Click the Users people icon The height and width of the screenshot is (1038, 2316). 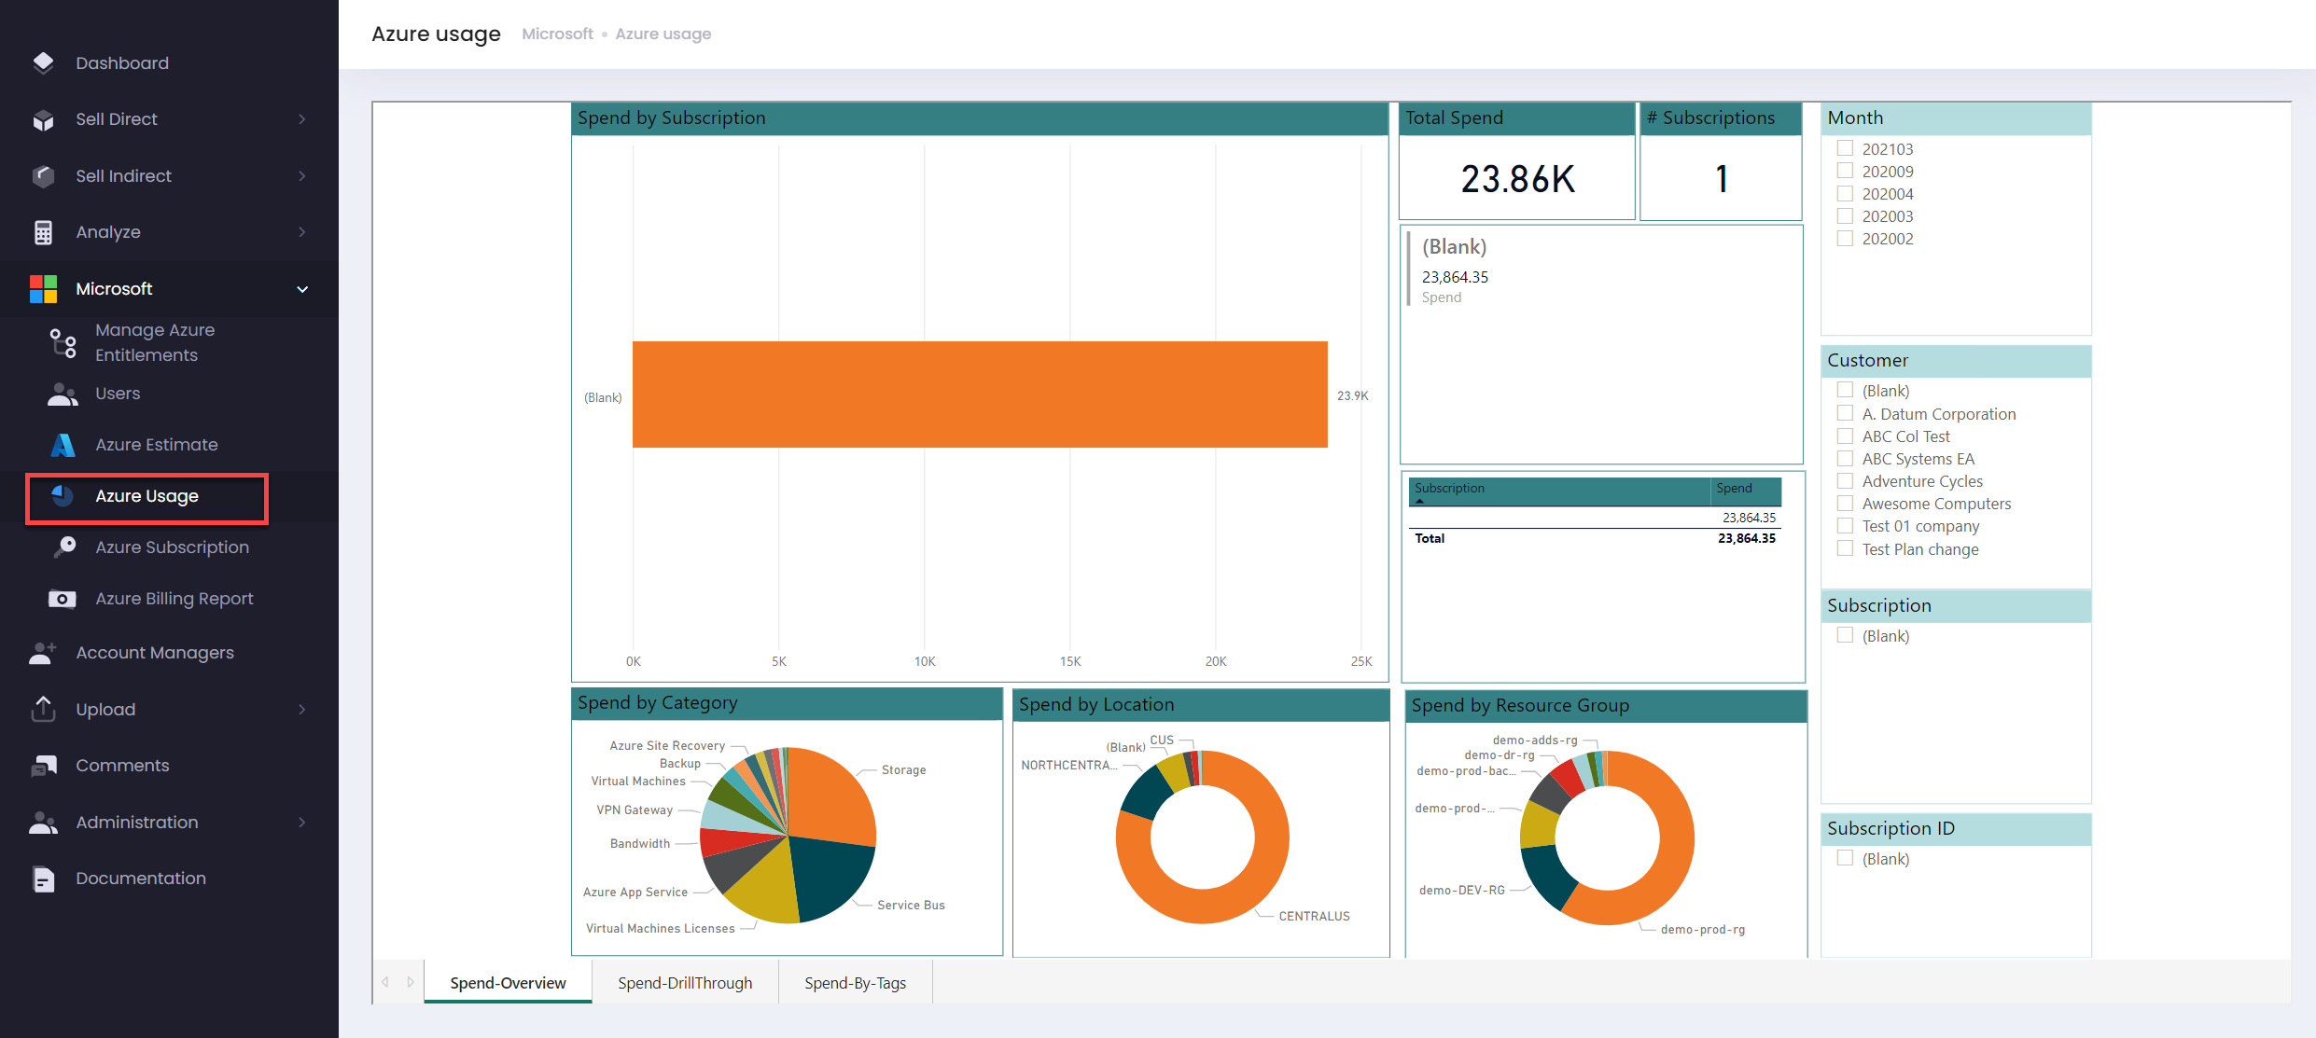point(63,394)
